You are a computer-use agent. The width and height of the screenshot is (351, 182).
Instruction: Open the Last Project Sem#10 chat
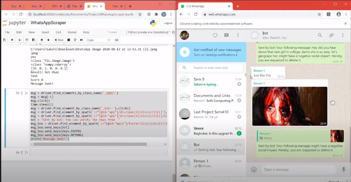[211, 114]
